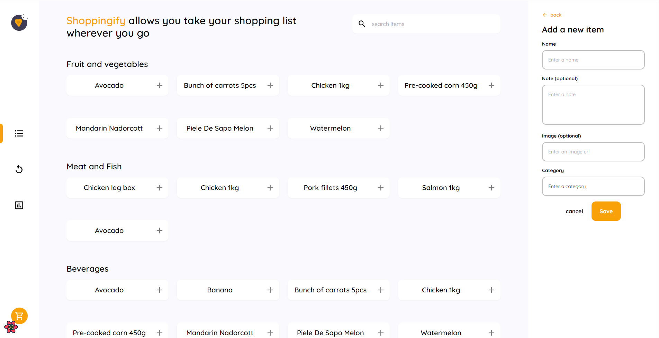This screenshot has width=659, height=338.
Task: Add Chicken 1kg from Beverages
Action: tap(491, 290)
